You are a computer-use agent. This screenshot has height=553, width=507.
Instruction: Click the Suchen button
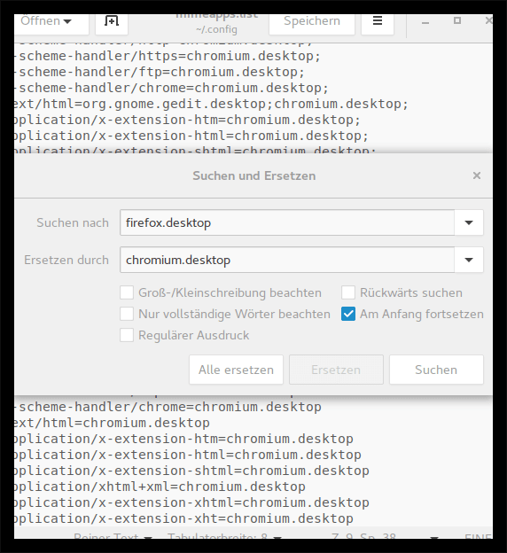(x=436, y=370)
